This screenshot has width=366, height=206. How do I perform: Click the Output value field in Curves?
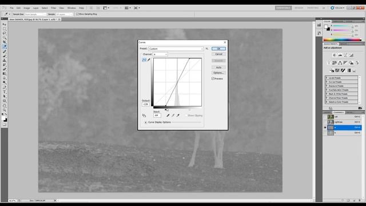[146, 104]
